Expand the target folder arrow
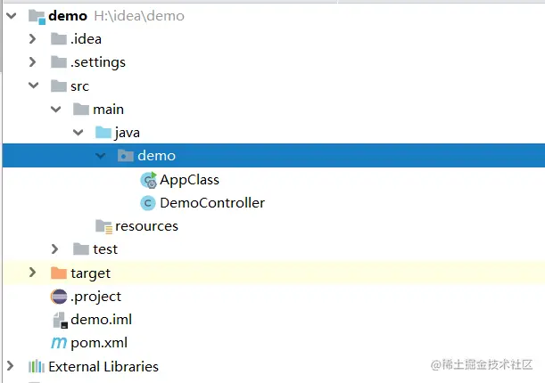Screen dimensions: 545x383 pos(33,273)
